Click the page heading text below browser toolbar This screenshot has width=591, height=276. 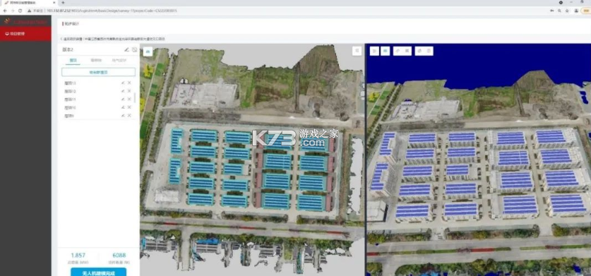(x=71, y=24)
